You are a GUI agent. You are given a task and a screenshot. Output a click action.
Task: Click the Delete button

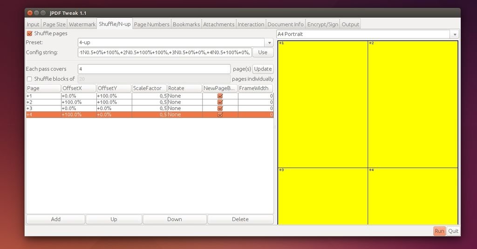pyautogui.click(x=240, y=219)
